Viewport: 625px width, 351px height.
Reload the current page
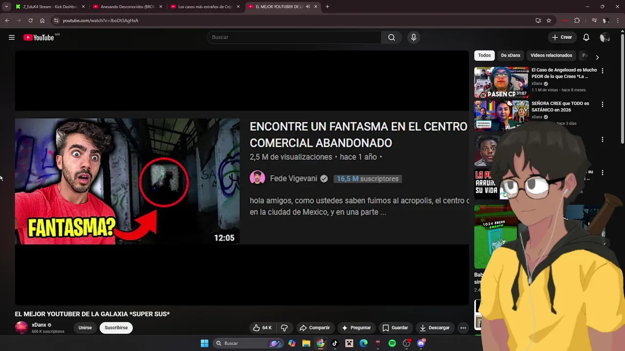(30, 20)
